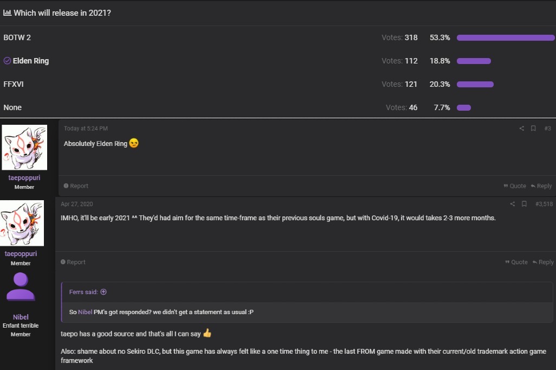Image resolution: width=556 pixels, height=370 pixels.
Task: Select the BOTW 2 poll option
Action: (x=17, y=37)
